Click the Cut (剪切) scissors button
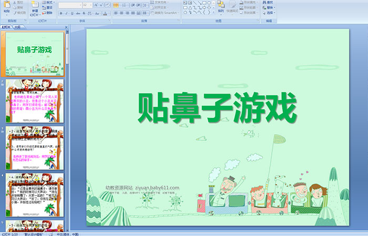Image resolution: width=368 pixels, height=236 pixels. pyautogui.click(x=18, y=2)
